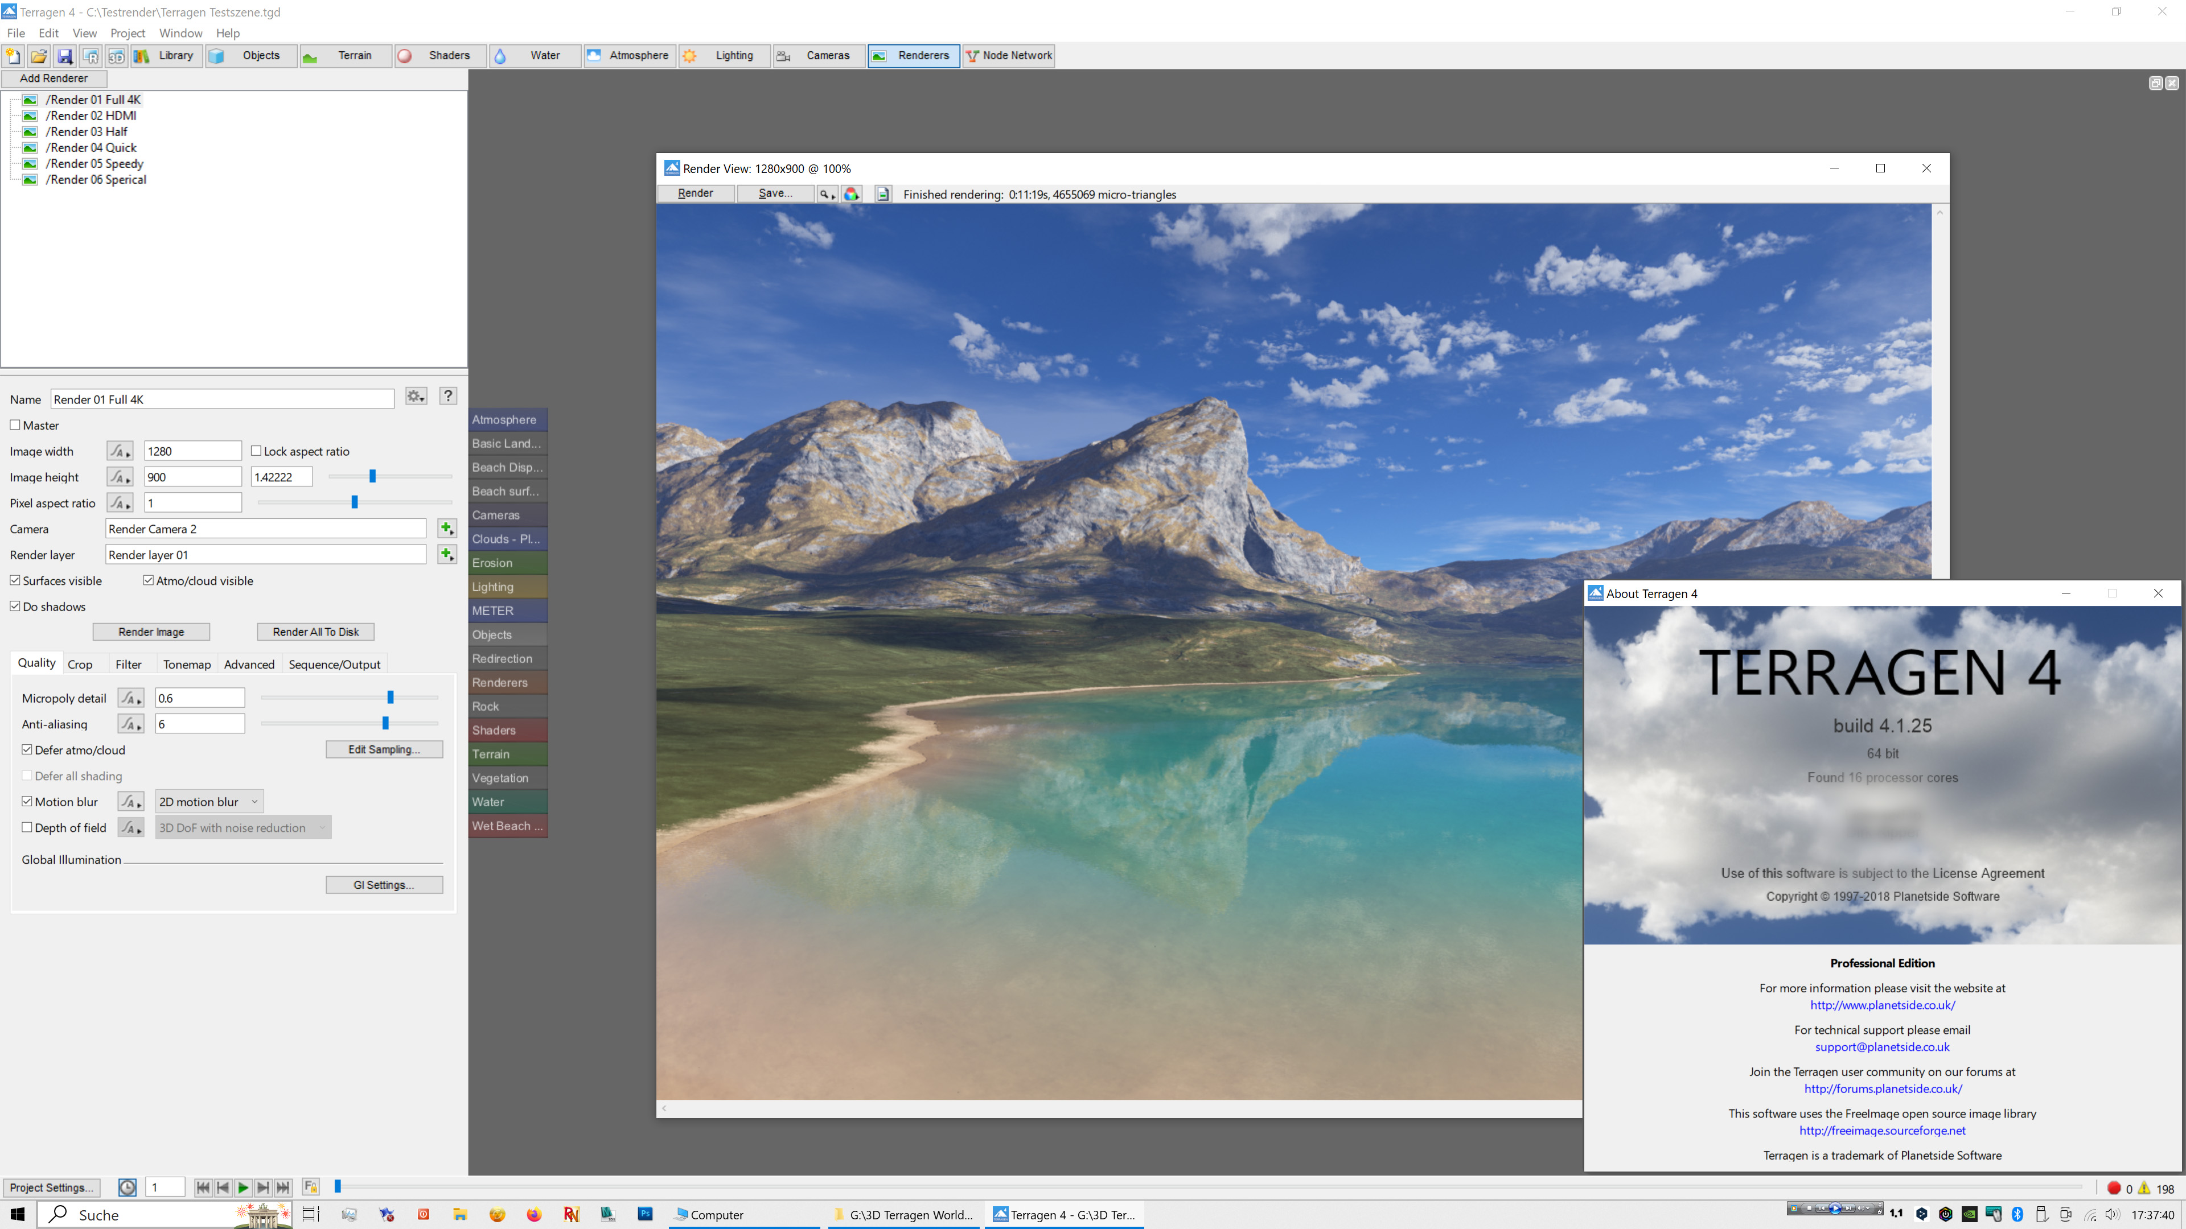Create a new project via toolbar icon
2186x1229 pixels.
[x=14, y=56]
